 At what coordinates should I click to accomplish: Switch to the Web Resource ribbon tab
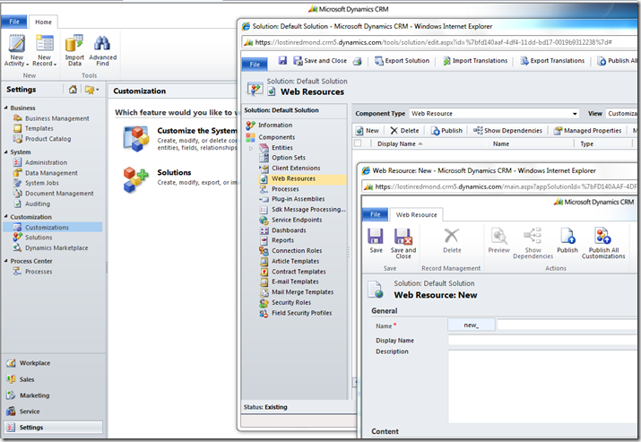pos(417,215)
